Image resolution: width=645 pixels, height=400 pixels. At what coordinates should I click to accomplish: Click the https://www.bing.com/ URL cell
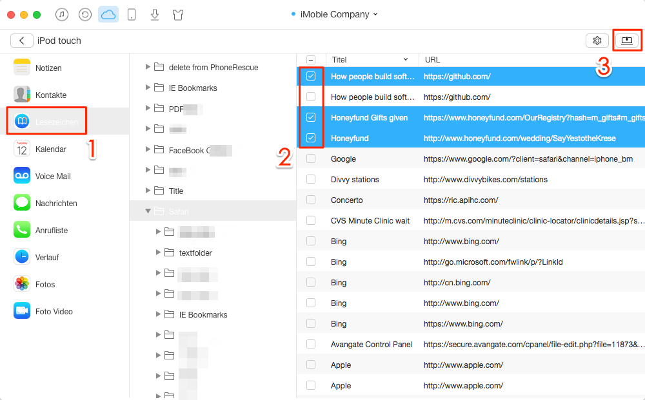(463, 323)
